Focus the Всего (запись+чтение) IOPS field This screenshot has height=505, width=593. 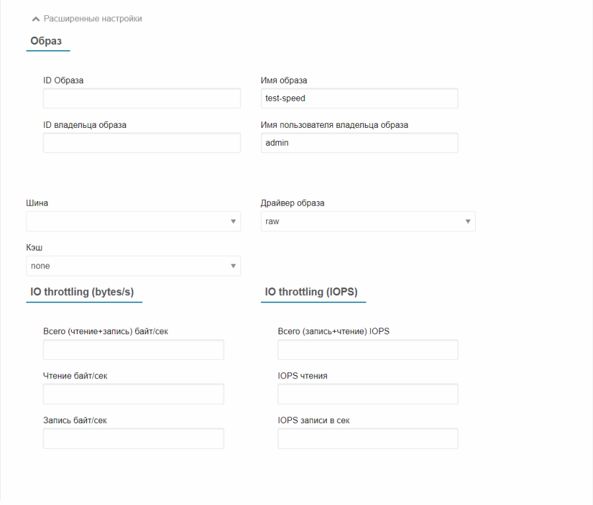tap(368, 349)
